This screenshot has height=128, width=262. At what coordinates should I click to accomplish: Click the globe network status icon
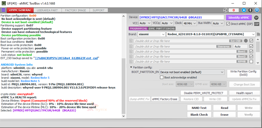(x=226, y=10)
